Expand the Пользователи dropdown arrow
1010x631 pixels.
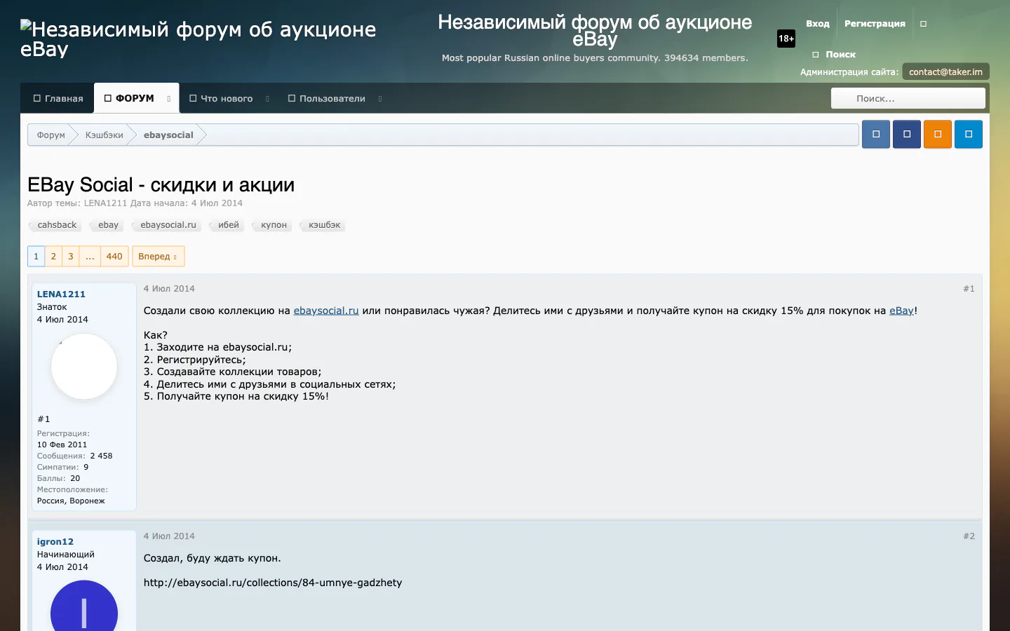[380, 99]
